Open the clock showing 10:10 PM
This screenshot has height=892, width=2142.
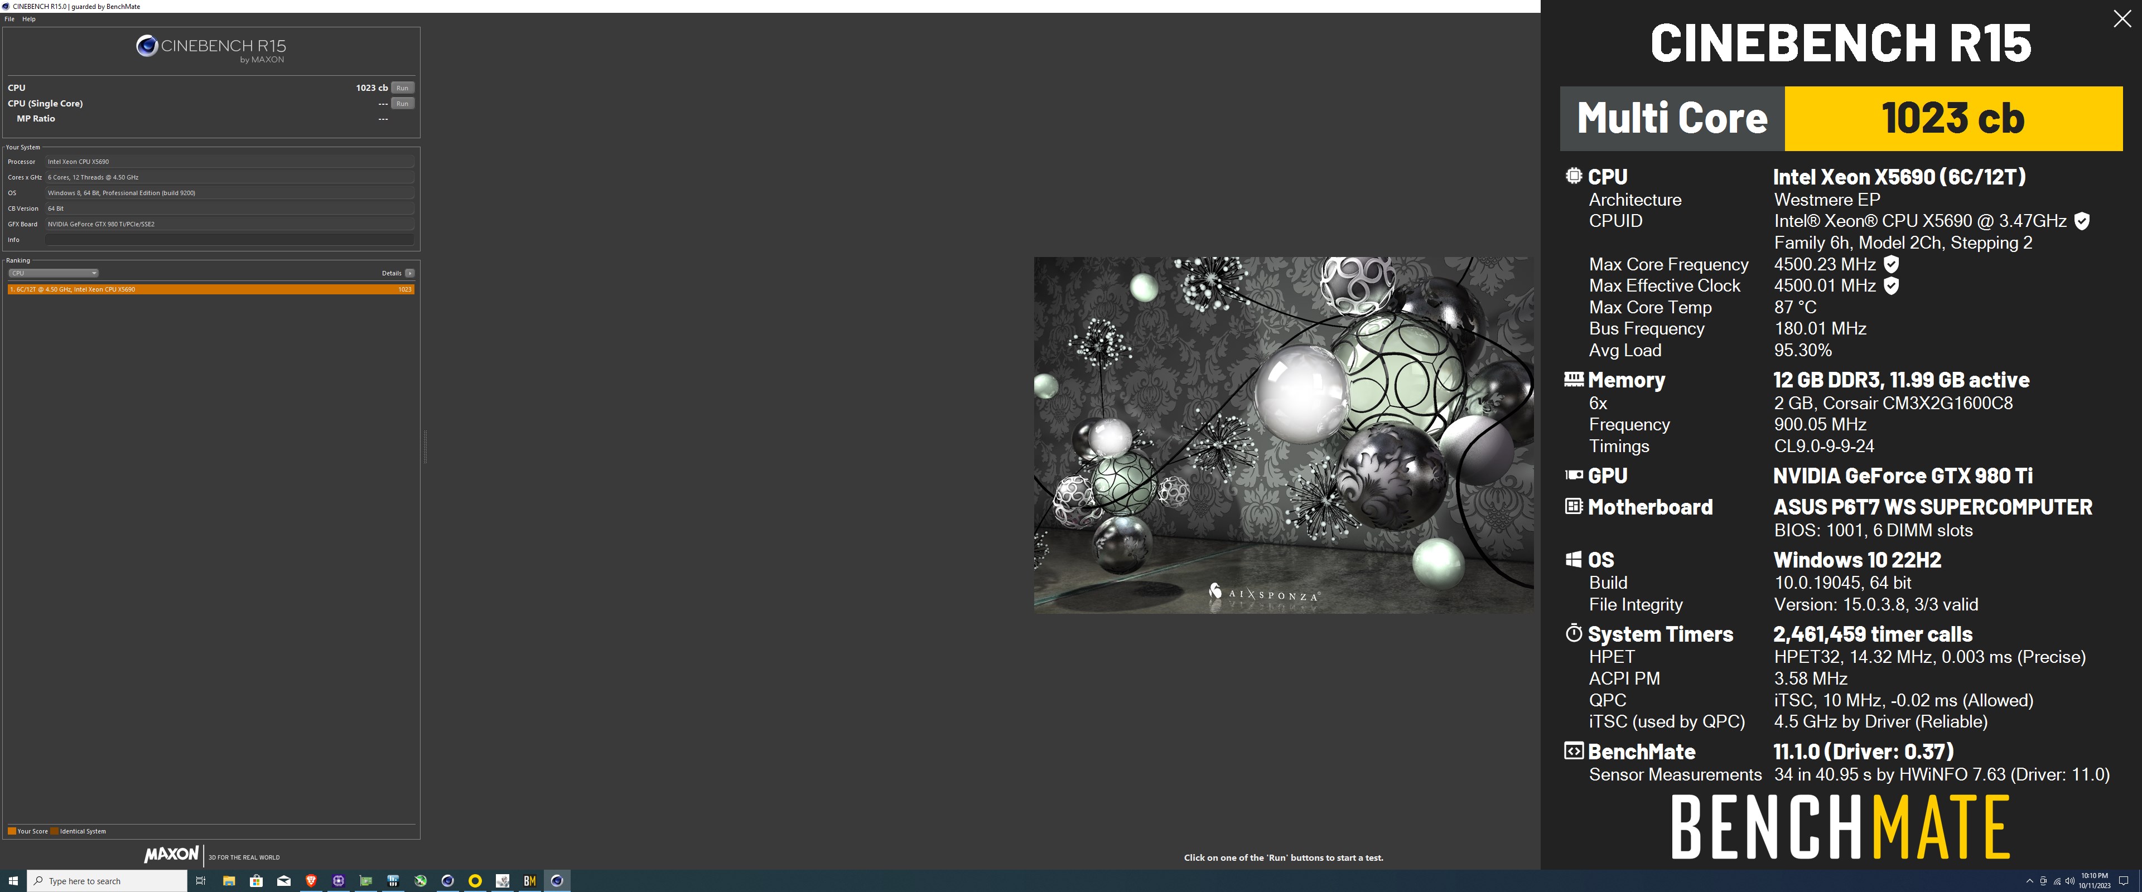pyautogui.click(x=2095, y=881)
